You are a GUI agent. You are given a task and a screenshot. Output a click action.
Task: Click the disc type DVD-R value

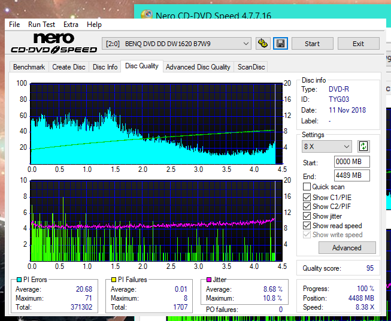(339, 89)
